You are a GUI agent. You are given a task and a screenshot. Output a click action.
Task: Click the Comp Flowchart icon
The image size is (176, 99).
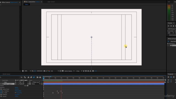(x=90, y=71)
